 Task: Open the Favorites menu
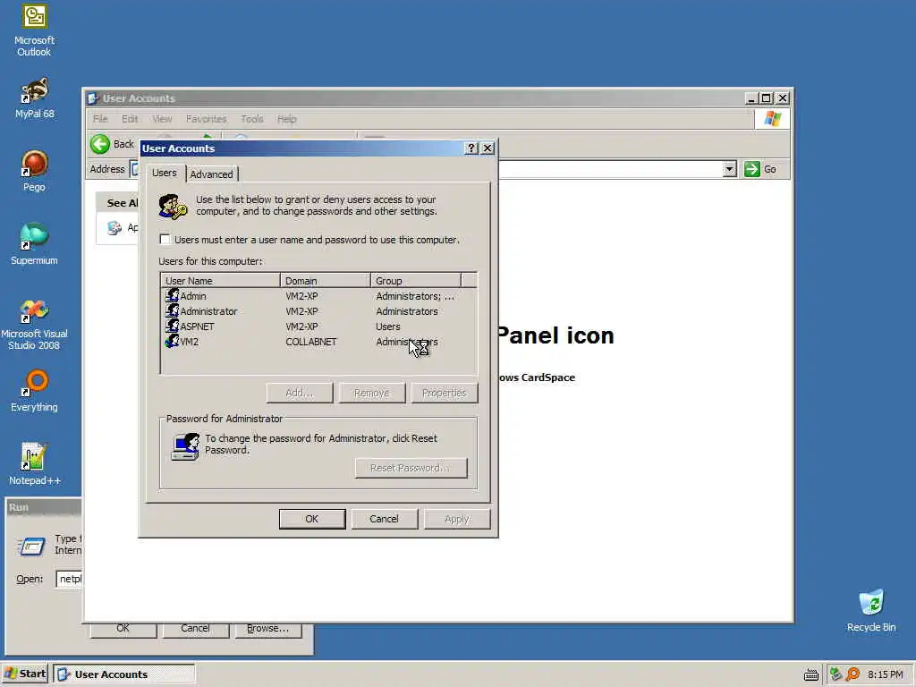[207, 119]
